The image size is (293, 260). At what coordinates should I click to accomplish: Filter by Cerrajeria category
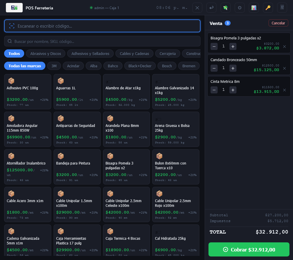point(168,53)
